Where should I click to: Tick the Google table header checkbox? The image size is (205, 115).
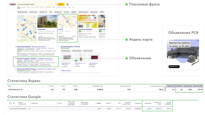[10, 103]
